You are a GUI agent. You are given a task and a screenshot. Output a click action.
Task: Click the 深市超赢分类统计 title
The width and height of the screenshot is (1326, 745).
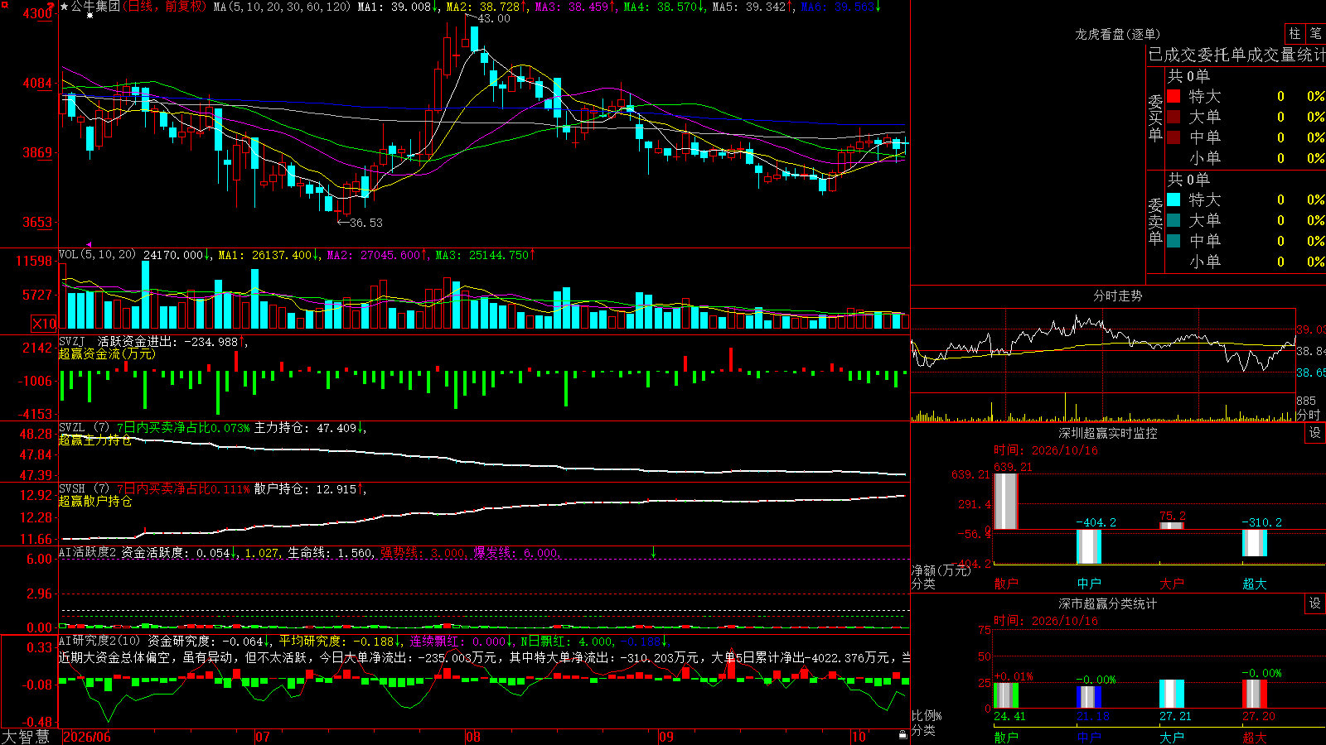click(x=1107, y=603)
